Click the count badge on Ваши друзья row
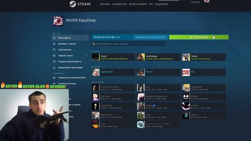Screen dimensions: 251x141 [86, 38]
